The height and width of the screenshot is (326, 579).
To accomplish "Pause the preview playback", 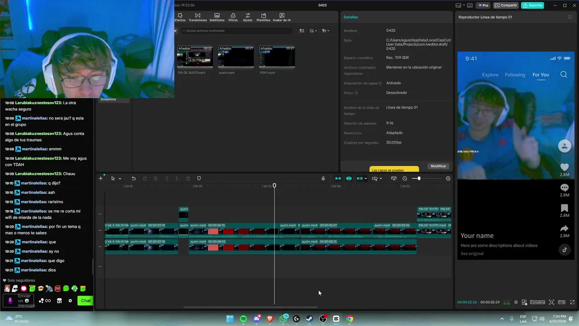I will click(516, 302).
